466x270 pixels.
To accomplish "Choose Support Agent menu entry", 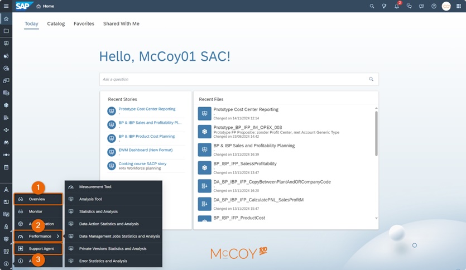I will tap(39, 249).
